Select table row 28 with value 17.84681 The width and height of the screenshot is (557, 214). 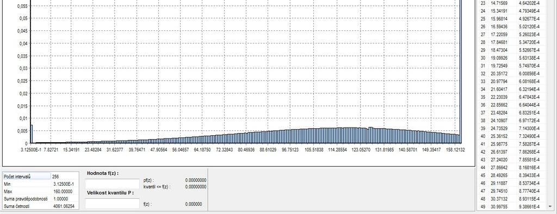pos(511,42)
